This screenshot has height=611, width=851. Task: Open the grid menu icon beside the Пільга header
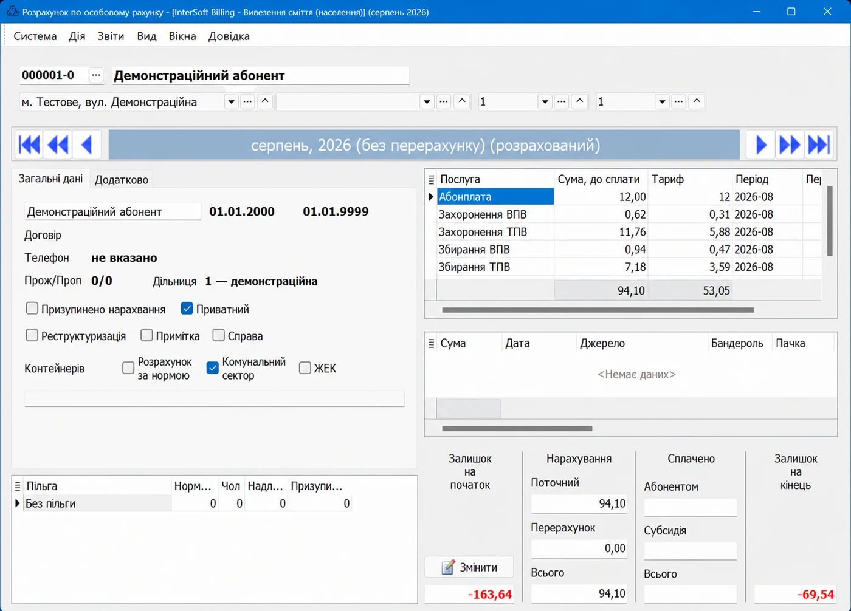(18, 486)
